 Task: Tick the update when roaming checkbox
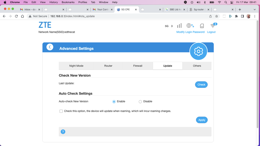(x=61, y=111)
